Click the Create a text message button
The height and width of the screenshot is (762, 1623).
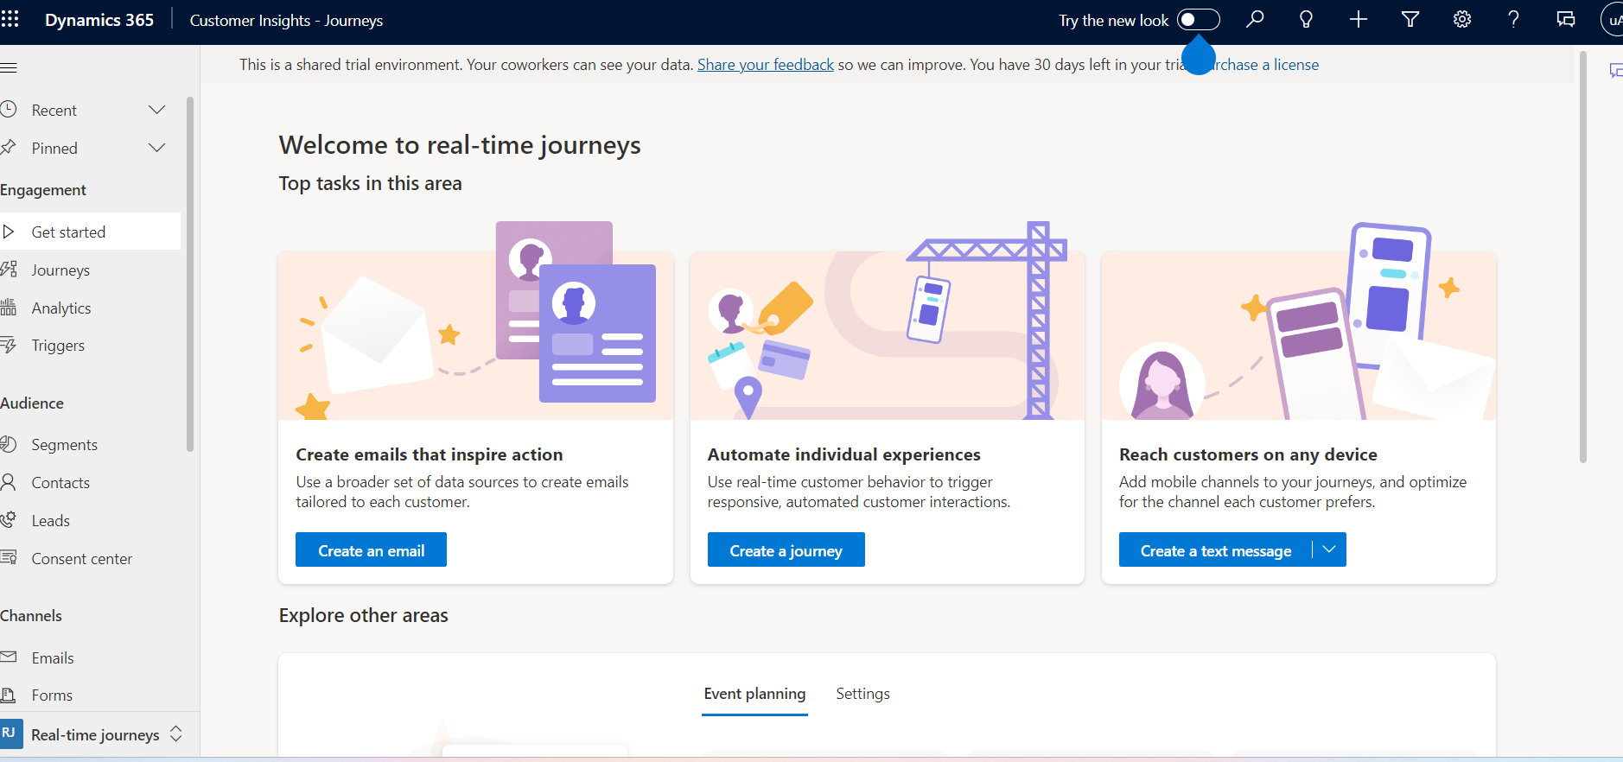pyautogui.click(x=1215, y=550)
